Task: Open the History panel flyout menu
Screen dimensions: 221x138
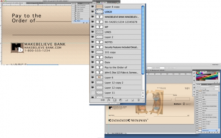Action: point(88,3)
